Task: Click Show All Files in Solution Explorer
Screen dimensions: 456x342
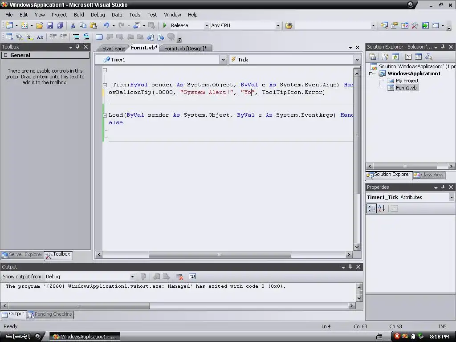Action: (385, 57)
